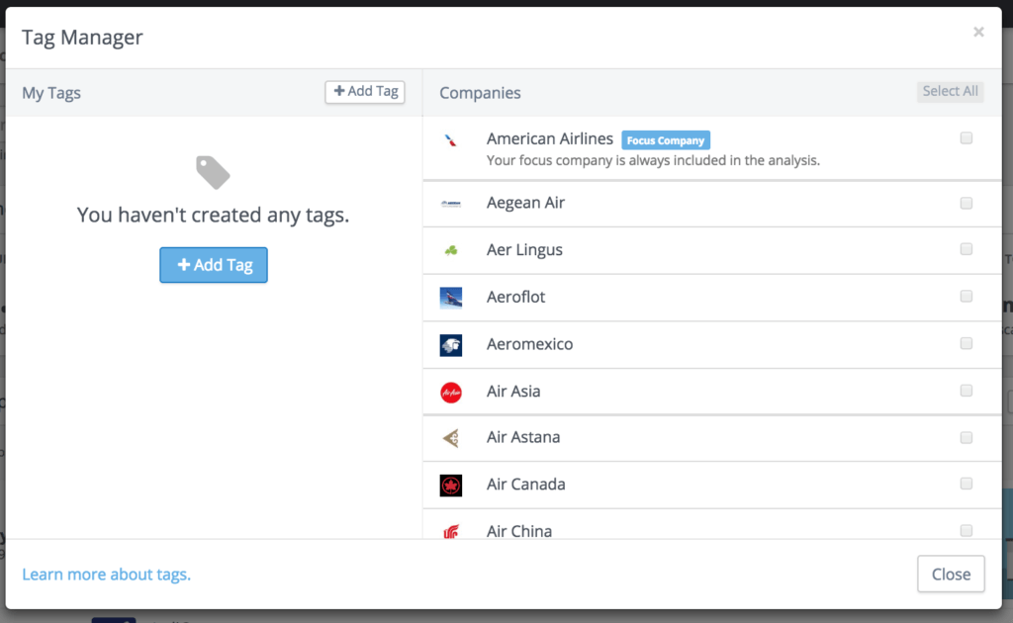
Task: Click the American Airlines company name
Action: tap(550, 138)
